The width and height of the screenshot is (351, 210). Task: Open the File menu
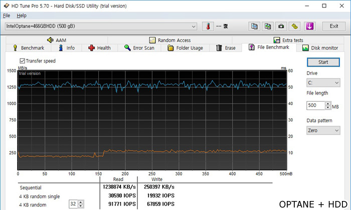pyautogui.click(x=7, y=15)
